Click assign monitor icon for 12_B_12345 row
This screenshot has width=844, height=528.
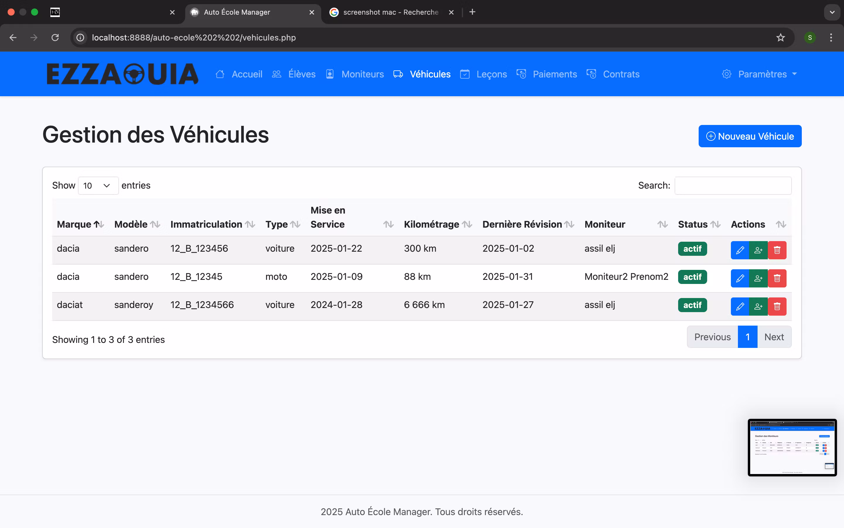(x=758, y=278)
